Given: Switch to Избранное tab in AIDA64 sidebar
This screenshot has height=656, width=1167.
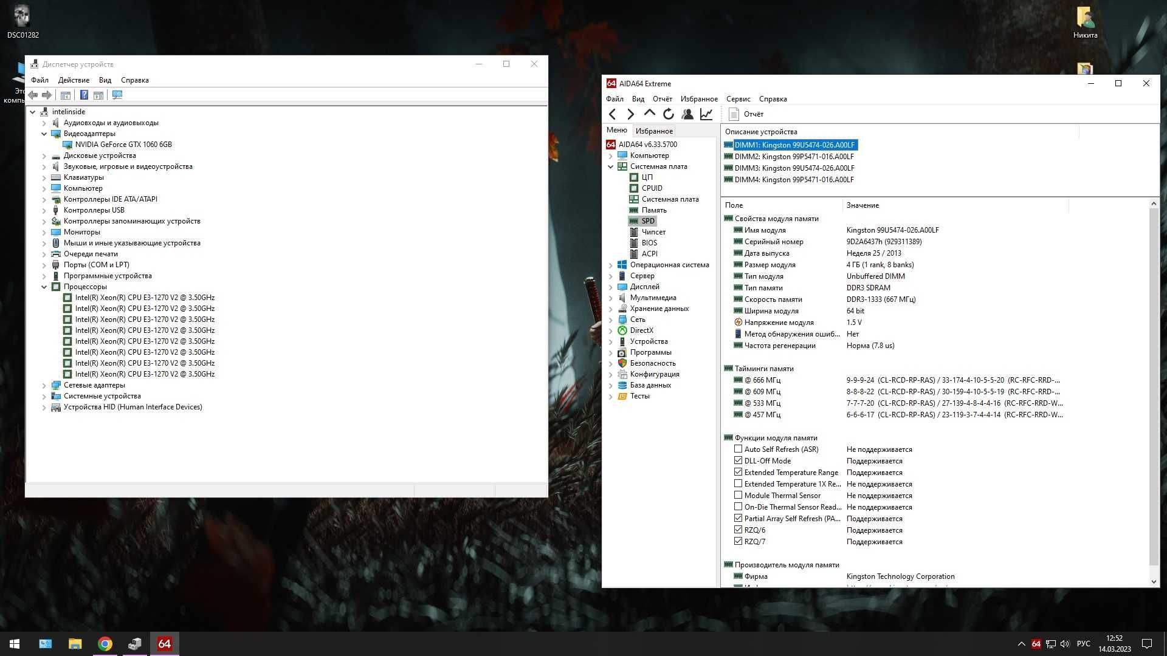Looking at the screenshot, I should click(654, 131).
